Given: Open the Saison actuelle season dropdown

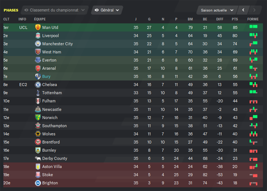Looking at the screenshot, I should [217, 10].
